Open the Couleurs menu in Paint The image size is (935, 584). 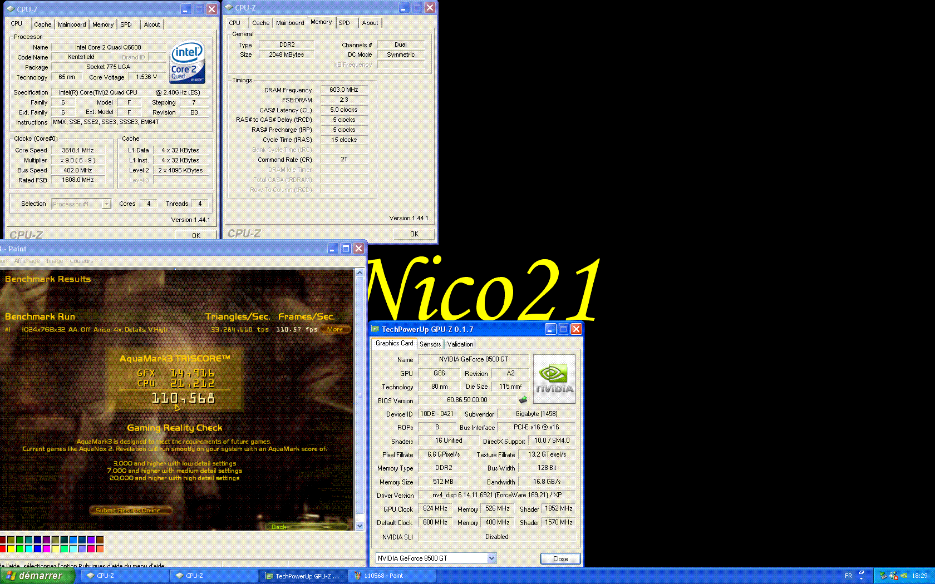pos(81,261)
